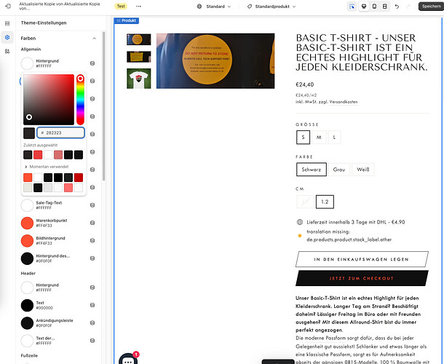The height and width of the screenshot is (364, 444).
Task: Toggle the inspector selection tool icon
Action: pyautogui.click(x=352, y=7)
